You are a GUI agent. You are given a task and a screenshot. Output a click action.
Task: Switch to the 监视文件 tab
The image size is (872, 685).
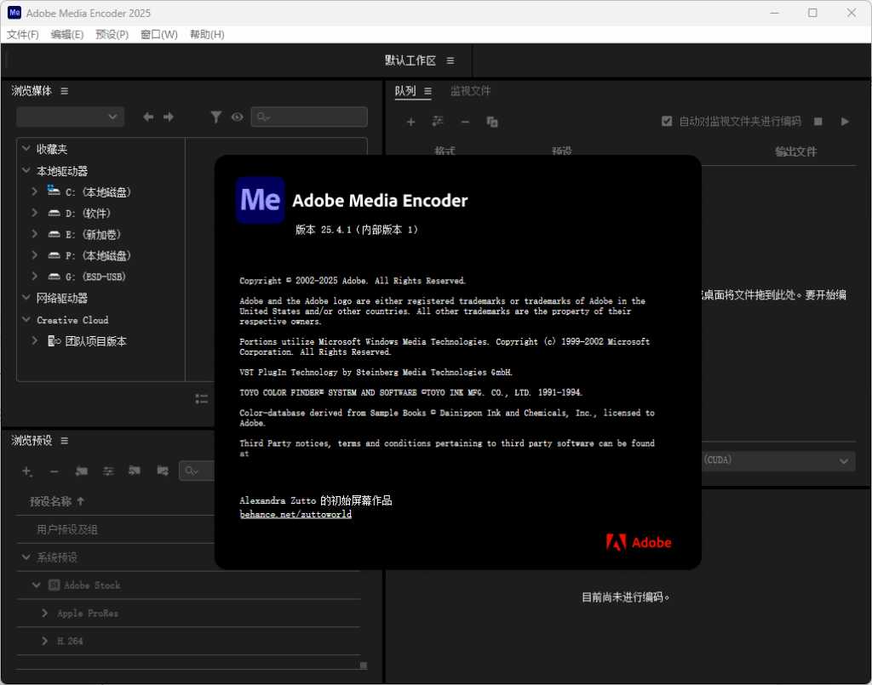[469, 90]
